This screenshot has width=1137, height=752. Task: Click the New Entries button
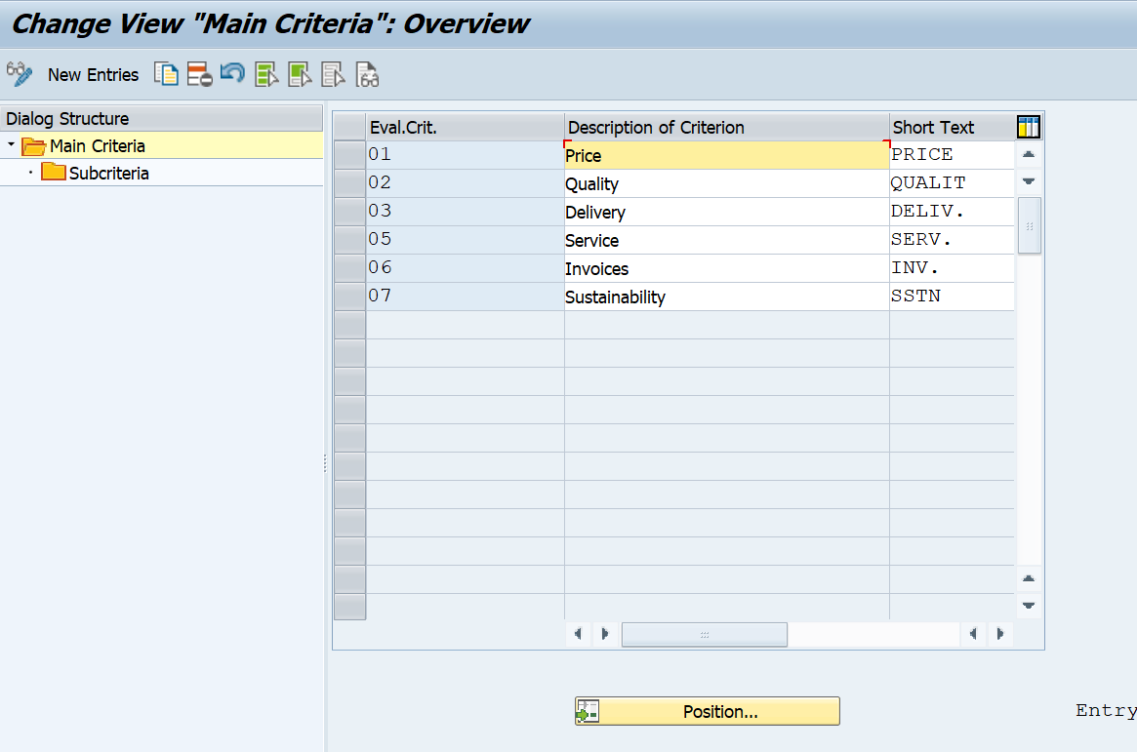[x=93, y=75]
